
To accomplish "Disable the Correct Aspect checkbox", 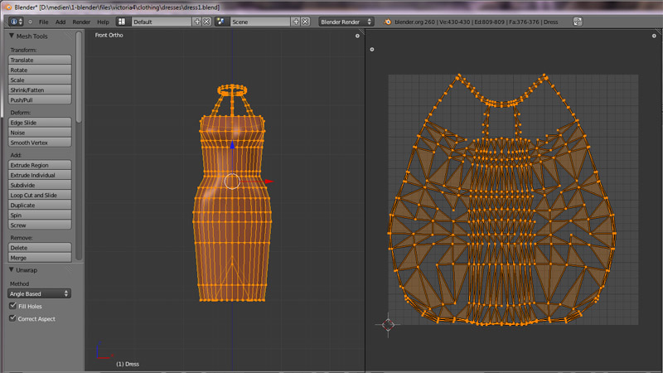I will [x=12, y=319].
